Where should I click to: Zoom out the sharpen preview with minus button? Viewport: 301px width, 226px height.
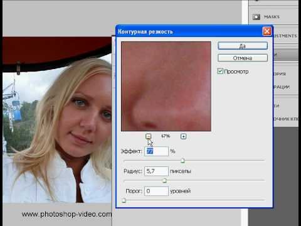pos(148,137)
